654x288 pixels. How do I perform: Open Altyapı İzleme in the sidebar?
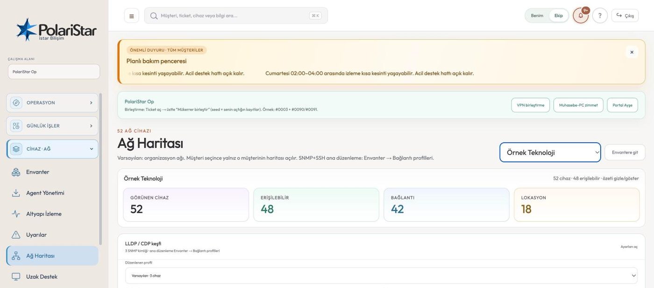[x=52, y=214]
